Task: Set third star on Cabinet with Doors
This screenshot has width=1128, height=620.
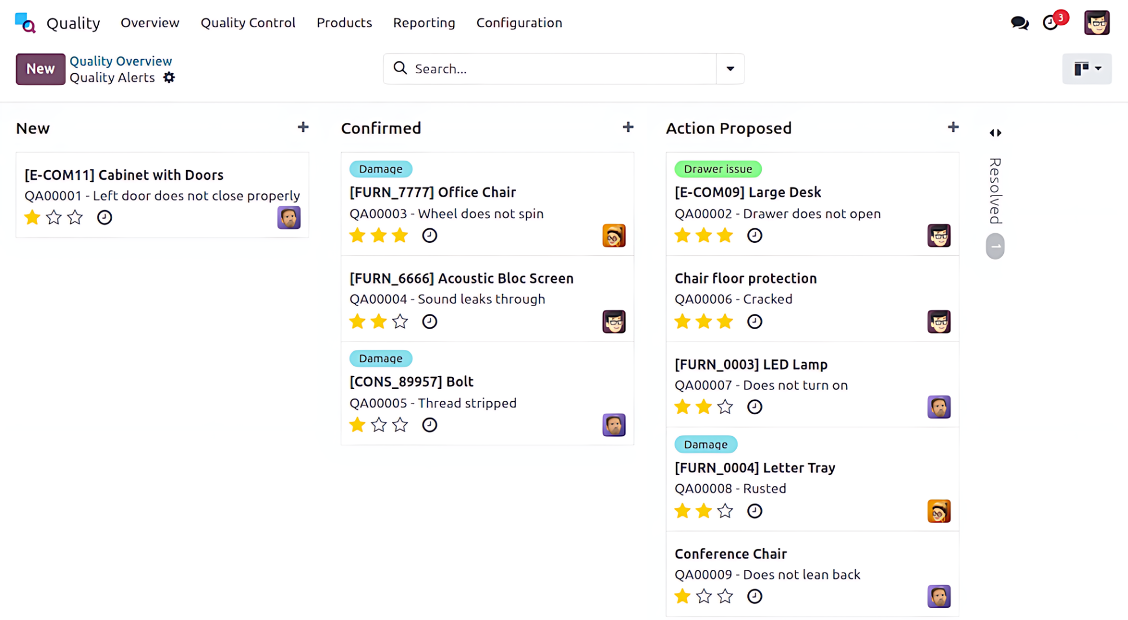Action: click(x=75, y=218)
